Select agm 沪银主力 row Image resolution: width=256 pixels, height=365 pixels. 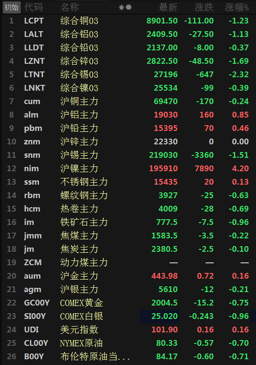(128, 289)
